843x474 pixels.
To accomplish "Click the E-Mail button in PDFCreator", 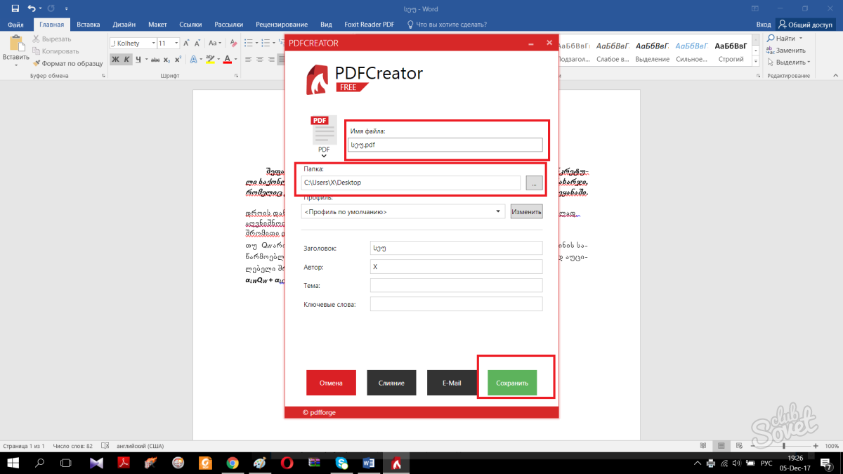I will [452, 383].
